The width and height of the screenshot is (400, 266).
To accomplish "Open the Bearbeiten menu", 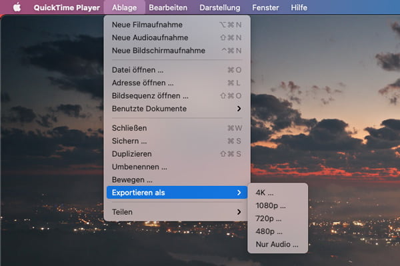I will pos(168,7).
